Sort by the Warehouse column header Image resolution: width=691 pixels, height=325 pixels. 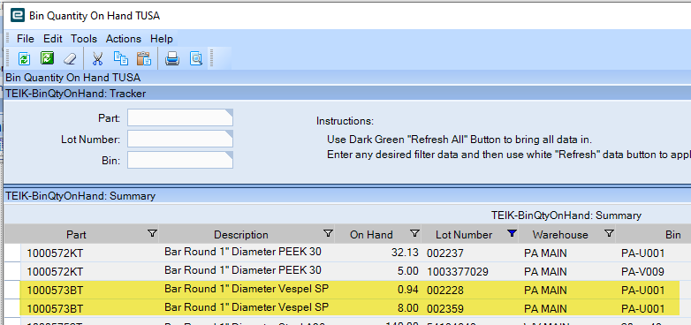tap(559, 235)
